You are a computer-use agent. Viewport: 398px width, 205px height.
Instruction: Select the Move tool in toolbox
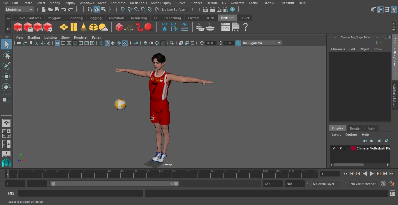tap(6, 76)
